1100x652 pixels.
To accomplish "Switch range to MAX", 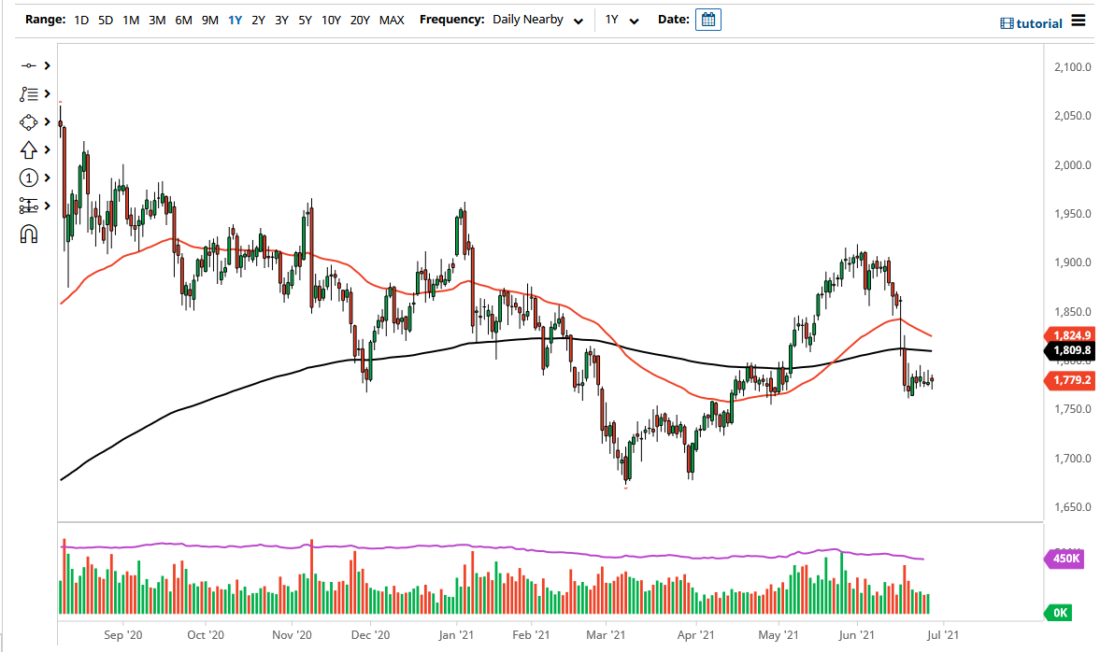I will pos(392,21).
